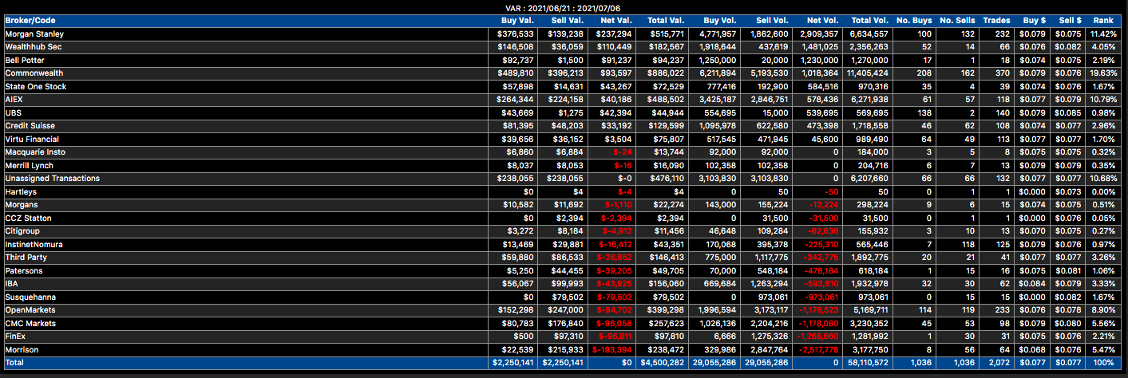
Task: Select the CCZ Statton broker row
Action: 564,219
